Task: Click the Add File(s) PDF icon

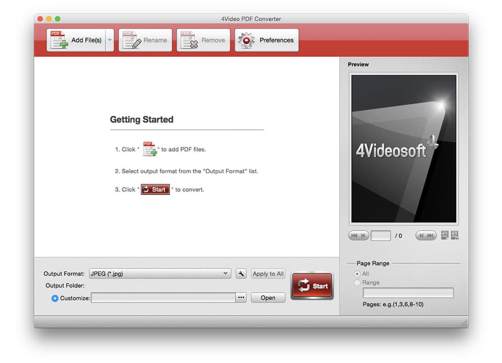Action: 59,40
